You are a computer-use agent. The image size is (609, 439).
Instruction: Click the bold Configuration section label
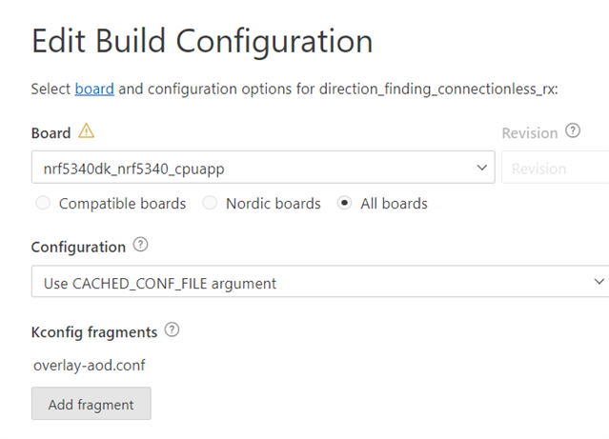tap(78, 248)
